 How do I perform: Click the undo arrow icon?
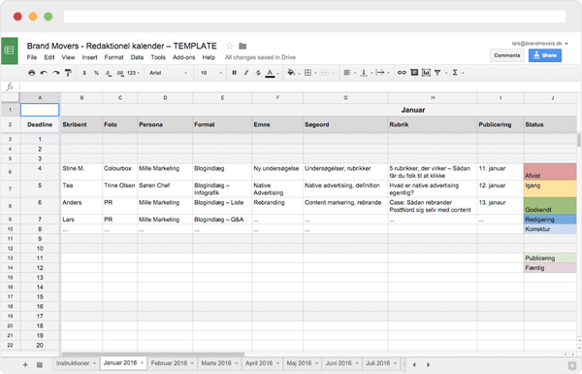point(44,73)
